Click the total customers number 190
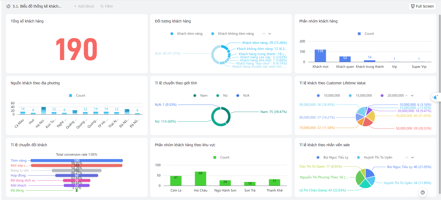Viewport: 441px width, 200px height. 77,49
